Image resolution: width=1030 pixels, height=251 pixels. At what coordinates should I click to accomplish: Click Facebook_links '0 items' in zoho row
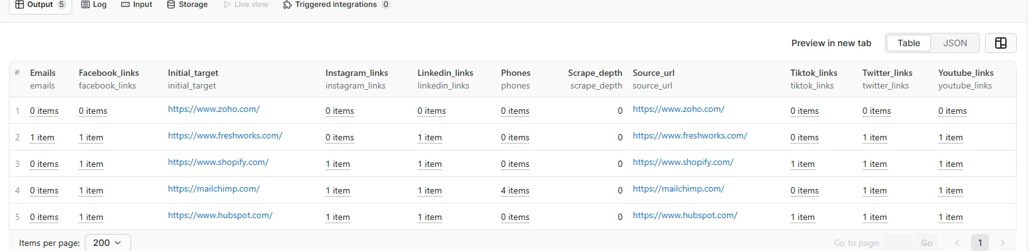coord(93,111)
